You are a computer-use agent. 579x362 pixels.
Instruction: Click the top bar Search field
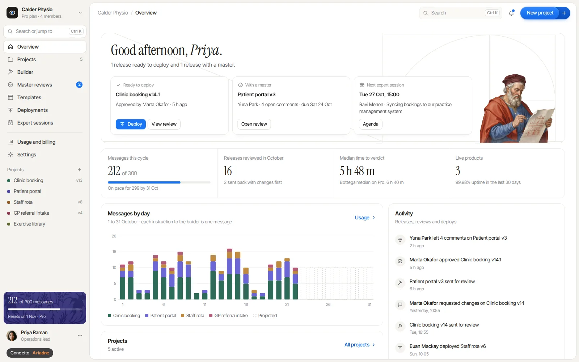460,13
